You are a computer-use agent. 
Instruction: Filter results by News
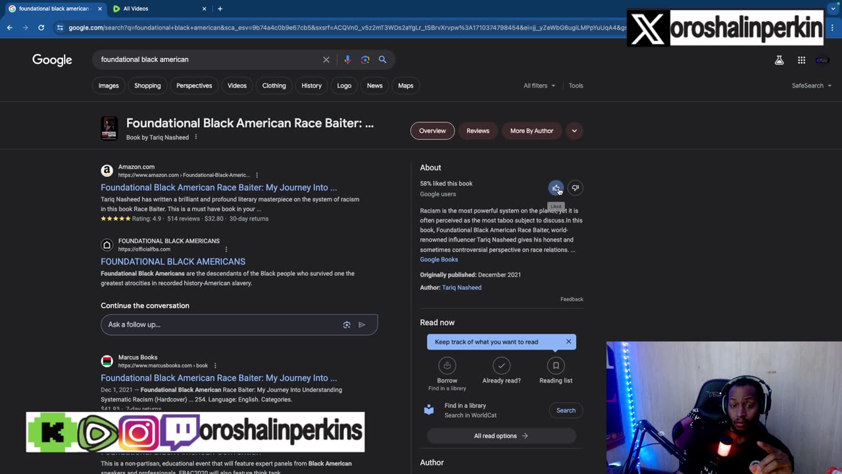(375, 86)
